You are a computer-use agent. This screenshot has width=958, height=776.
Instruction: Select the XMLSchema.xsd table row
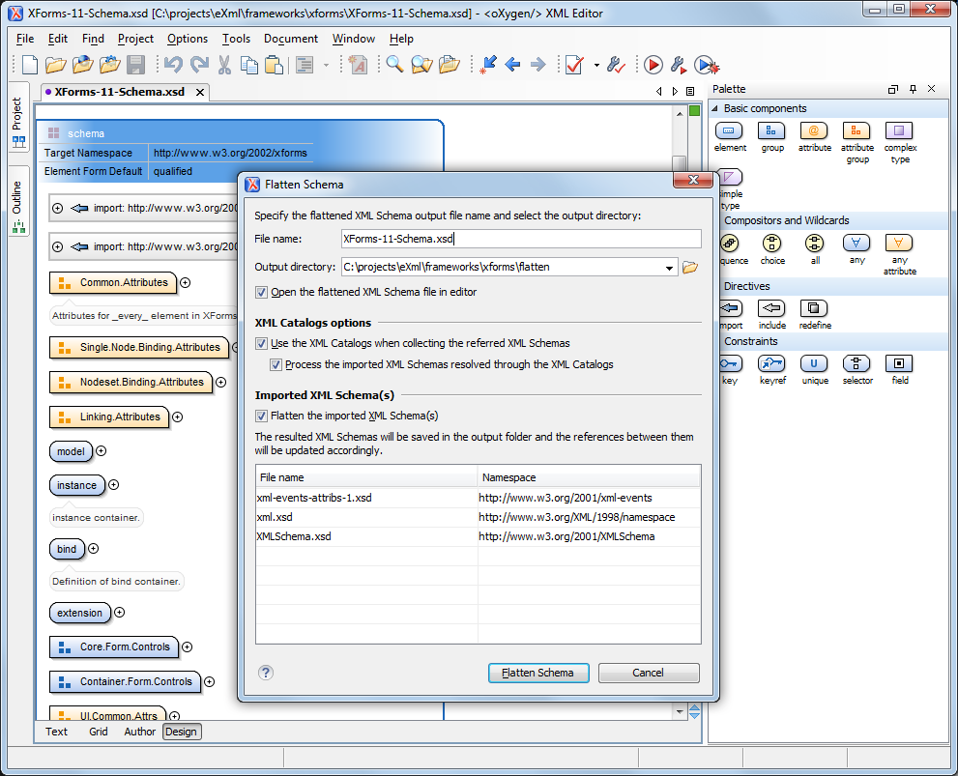click(478, 536)
